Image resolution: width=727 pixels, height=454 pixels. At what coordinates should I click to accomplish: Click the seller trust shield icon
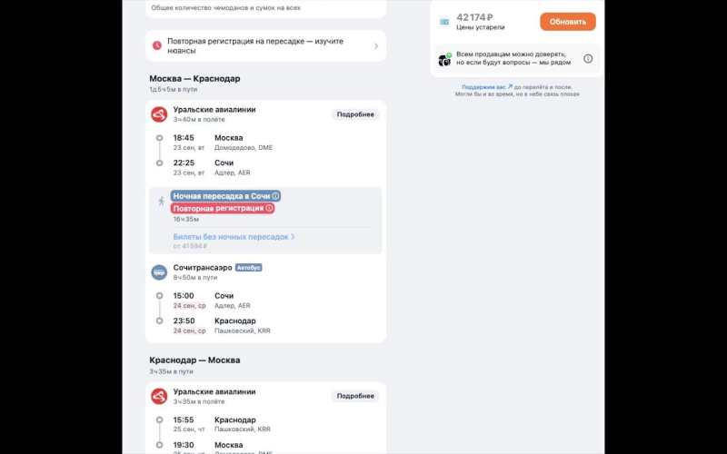(445, 59)
